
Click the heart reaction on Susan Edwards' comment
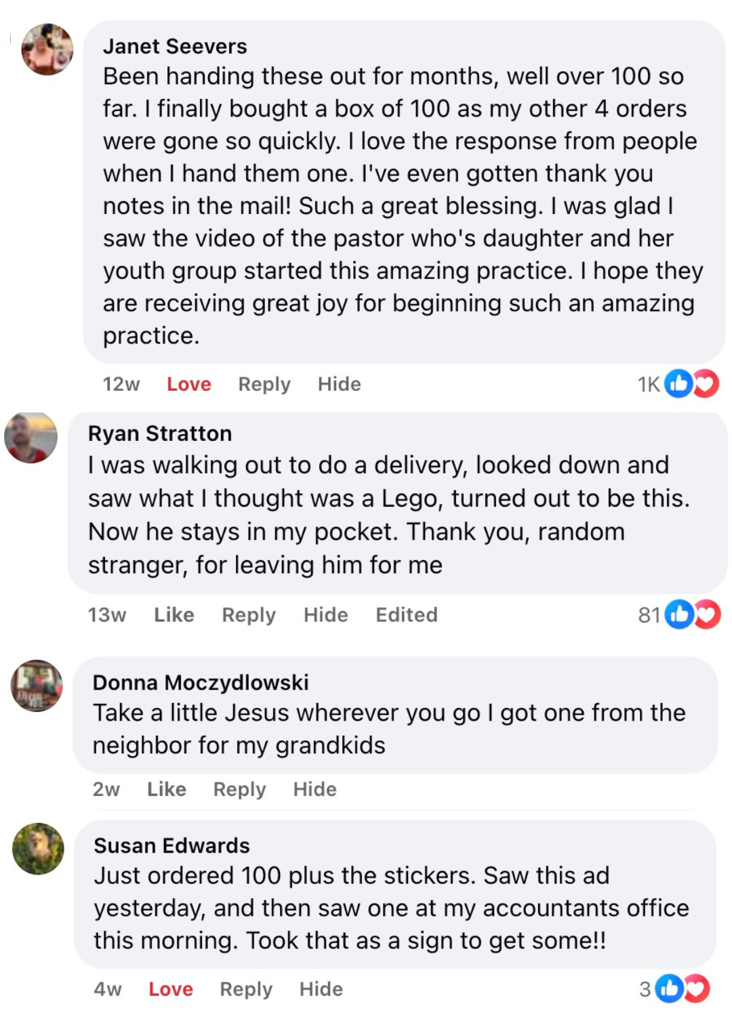pyautogui.click(x=698, y=989)
